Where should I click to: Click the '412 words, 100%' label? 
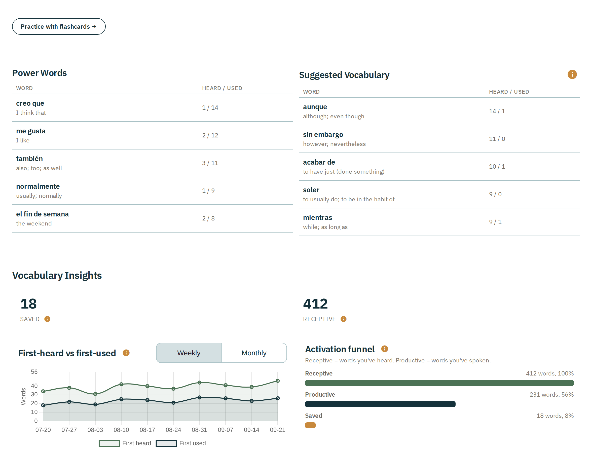click(x=550, y=373)
